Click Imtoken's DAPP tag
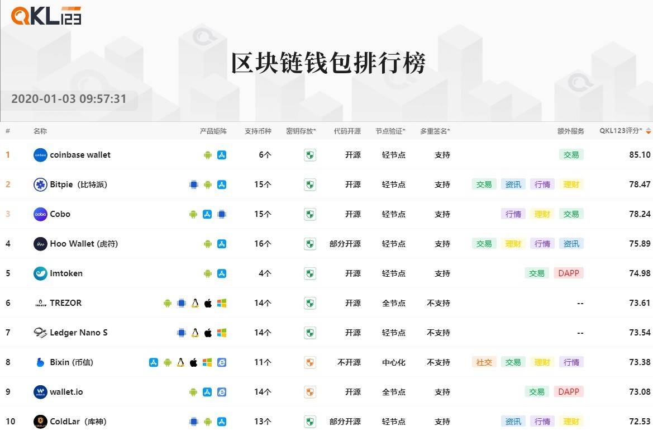Viewport: 653px width, 435px height. [569, 273]
